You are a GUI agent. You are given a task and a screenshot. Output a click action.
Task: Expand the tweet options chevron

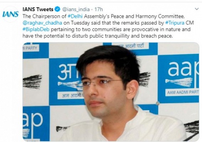(197, 9)
